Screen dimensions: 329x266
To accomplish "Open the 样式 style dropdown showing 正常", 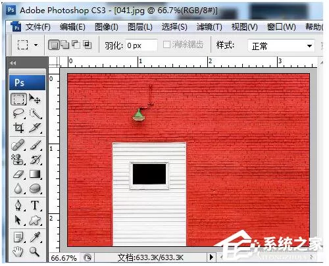I will 282,46.
